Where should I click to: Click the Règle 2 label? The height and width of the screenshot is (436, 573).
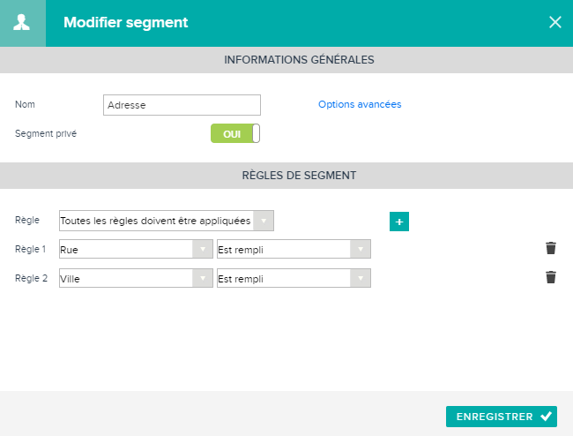[x=31, y=279]
